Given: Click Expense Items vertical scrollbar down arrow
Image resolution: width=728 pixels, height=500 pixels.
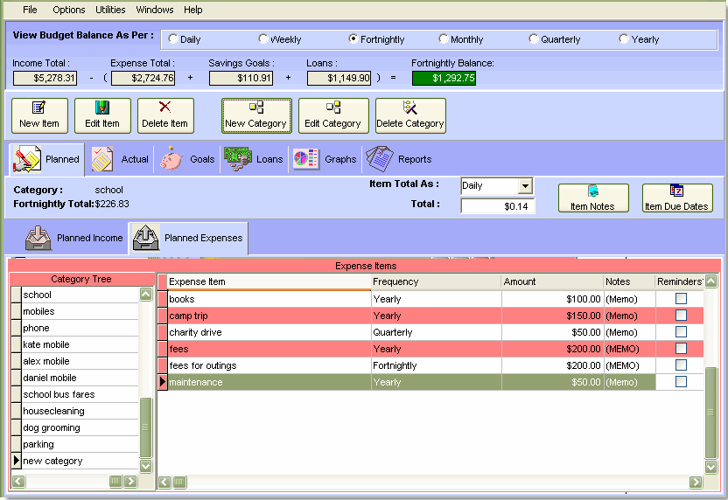Looking at the screenshot, I should pos(710,467).
